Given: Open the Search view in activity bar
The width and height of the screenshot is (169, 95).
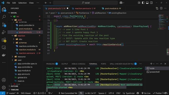Looking at the screenshot, I should click(4, 17).
